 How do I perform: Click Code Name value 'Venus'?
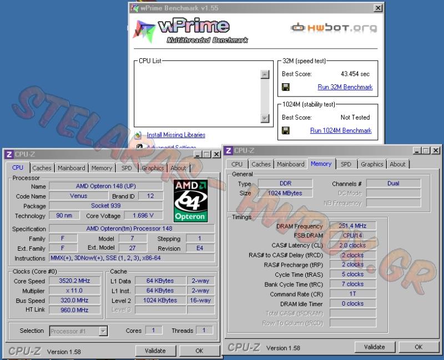coord(78,196)
